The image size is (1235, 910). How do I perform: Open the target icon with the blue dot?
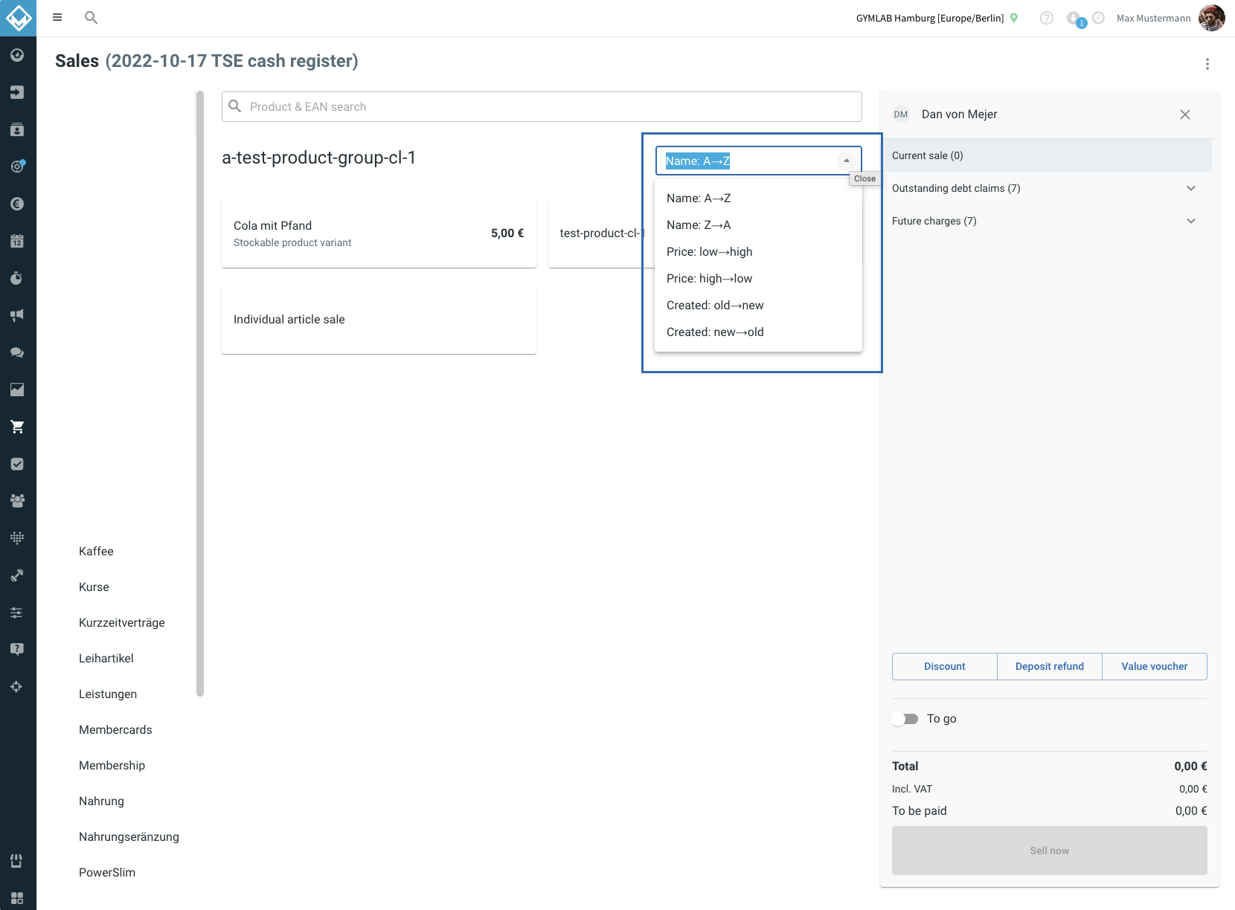pos(17,167)
